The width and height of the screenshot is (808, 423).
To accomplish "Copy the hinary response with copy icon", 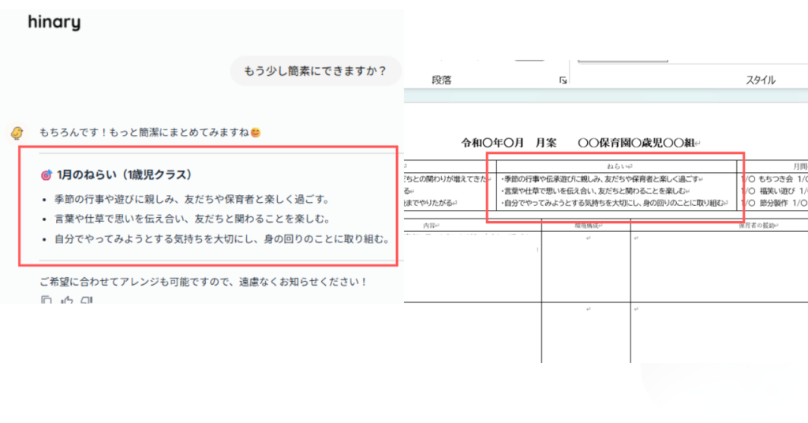I will [x=47, y=300].
